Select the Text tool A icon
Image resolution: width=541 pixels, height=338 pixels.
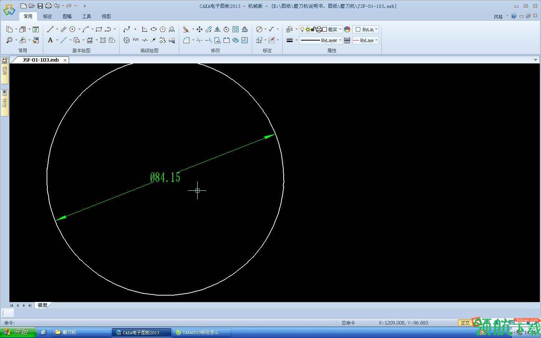50,40
